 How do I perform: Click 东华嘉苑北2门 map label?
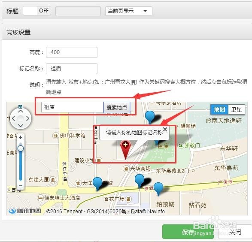[x=173, y=170]
